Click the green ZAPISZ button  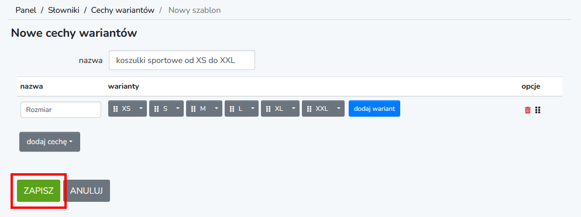39,191
